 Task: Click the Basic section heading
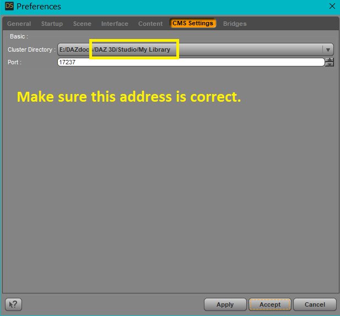(19, 36)
